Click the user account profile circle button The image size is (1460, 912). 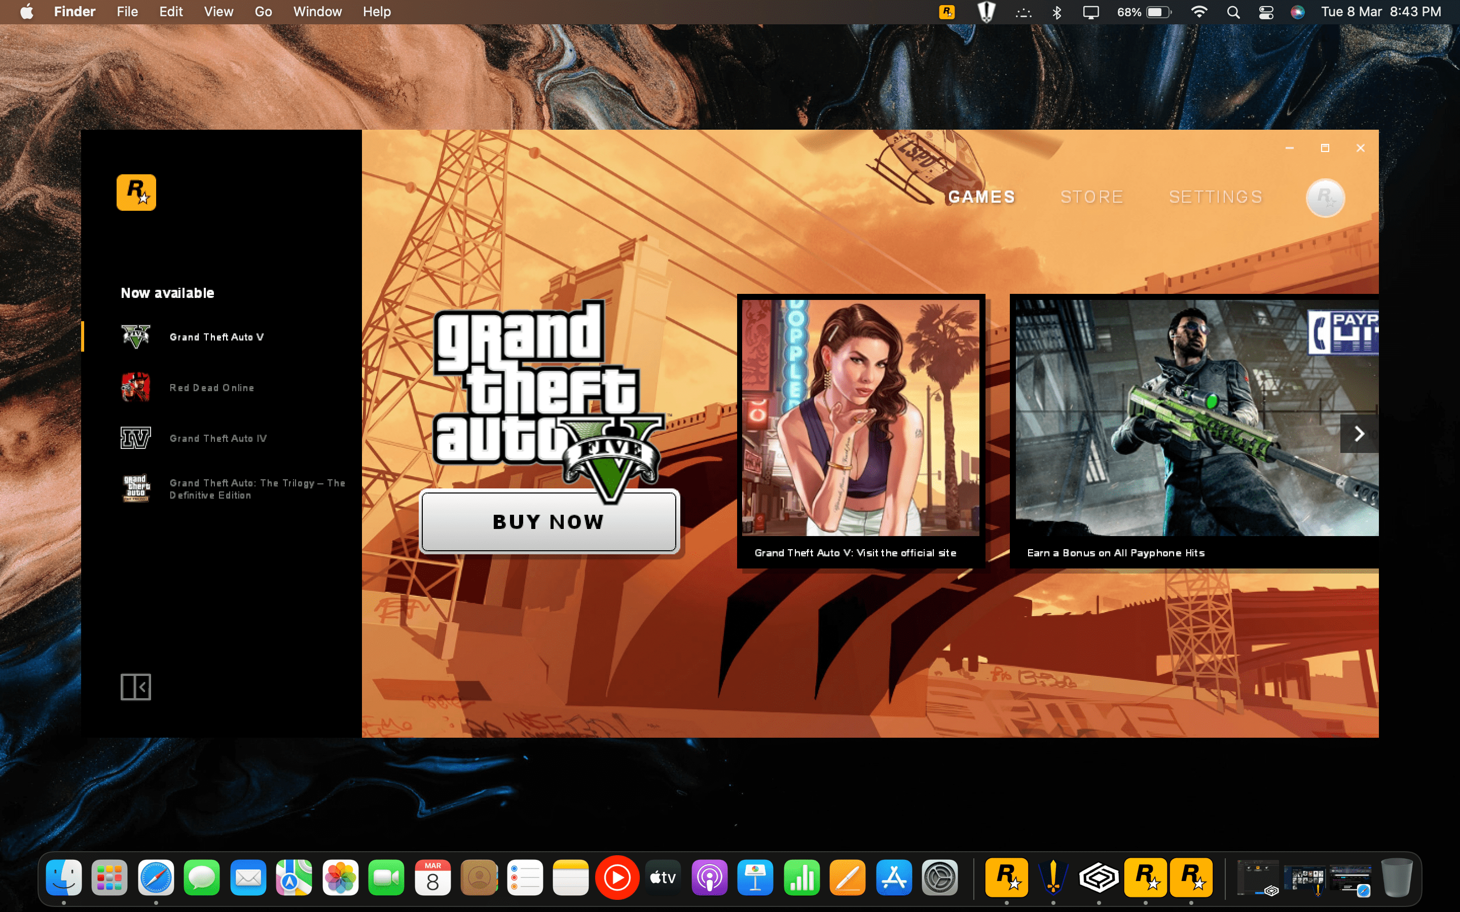(x=1325, y=197)
